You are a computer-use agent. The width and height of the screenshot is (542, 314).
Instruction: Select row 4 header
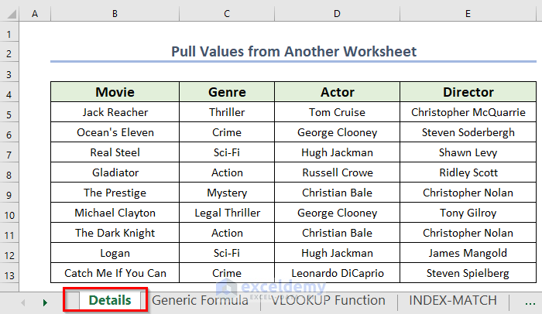pyautogui.click(x=9, y=93)
